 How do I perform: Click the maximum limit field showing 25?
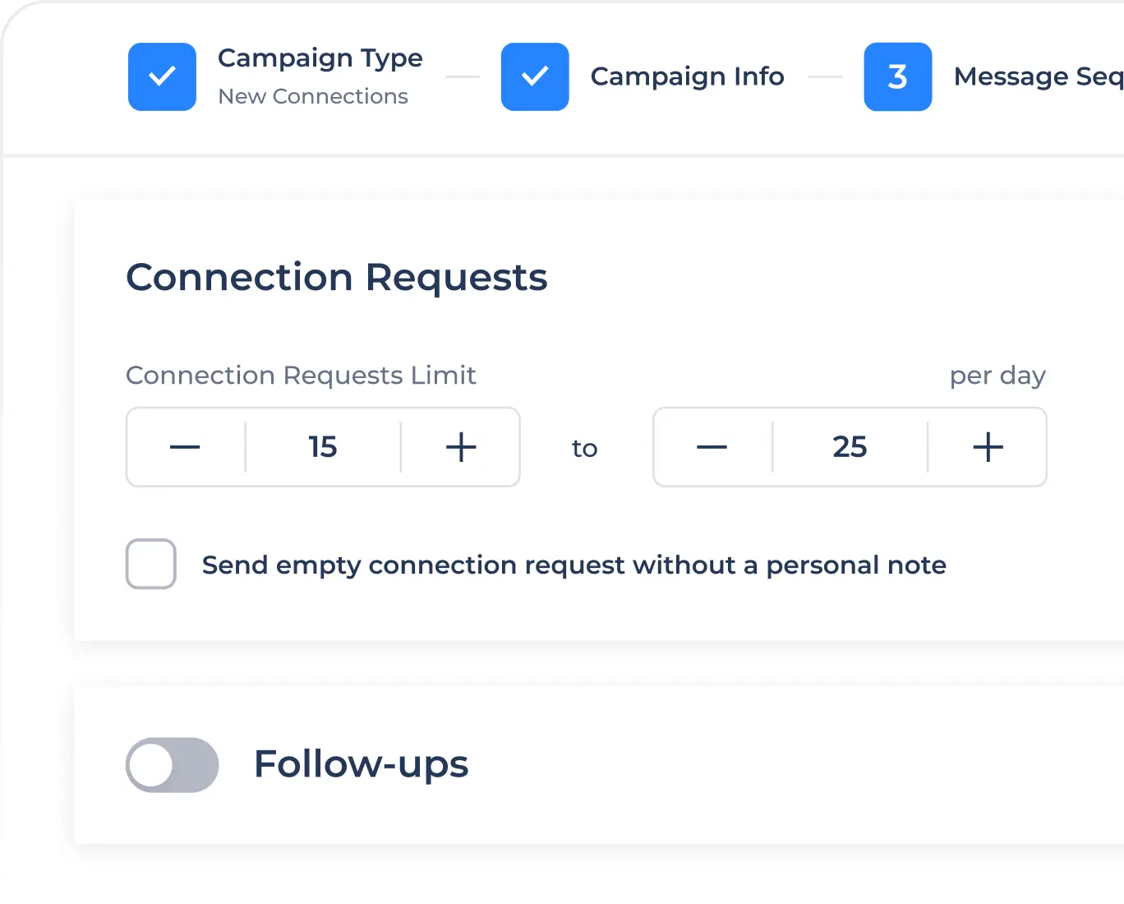(x=850, y=447)
